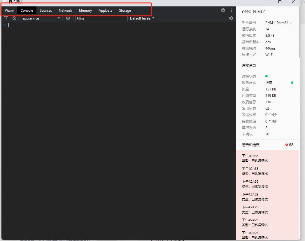The height and width of the screenshot is (241, 305).
Task: Select the AppData tab
Action: coord(106,11)
